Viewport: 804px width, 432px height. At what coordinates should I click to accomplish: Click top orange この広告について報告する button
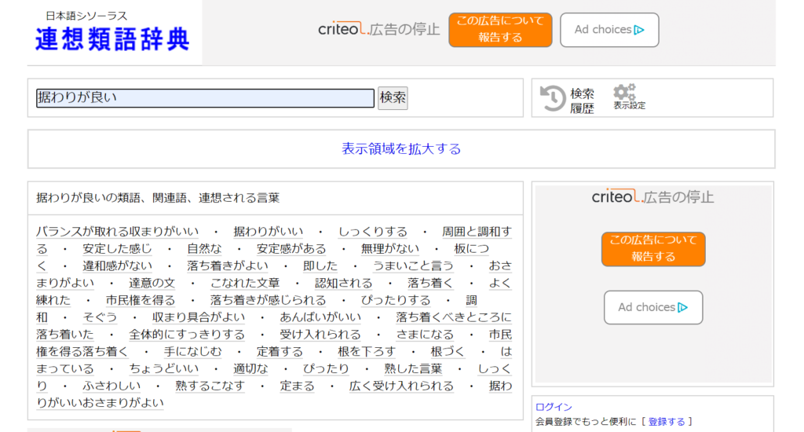tap(500, 30)
